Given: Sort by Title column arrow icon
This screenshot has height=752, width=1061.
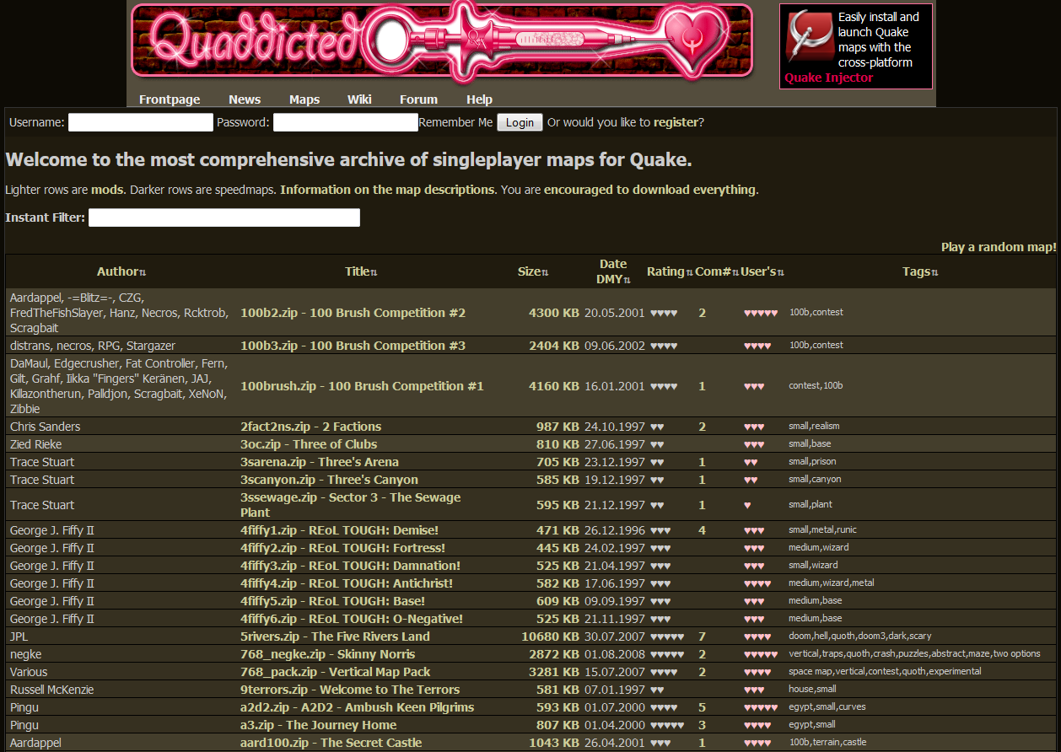Looking at the screenshot, I should click(x=374, y=272).
